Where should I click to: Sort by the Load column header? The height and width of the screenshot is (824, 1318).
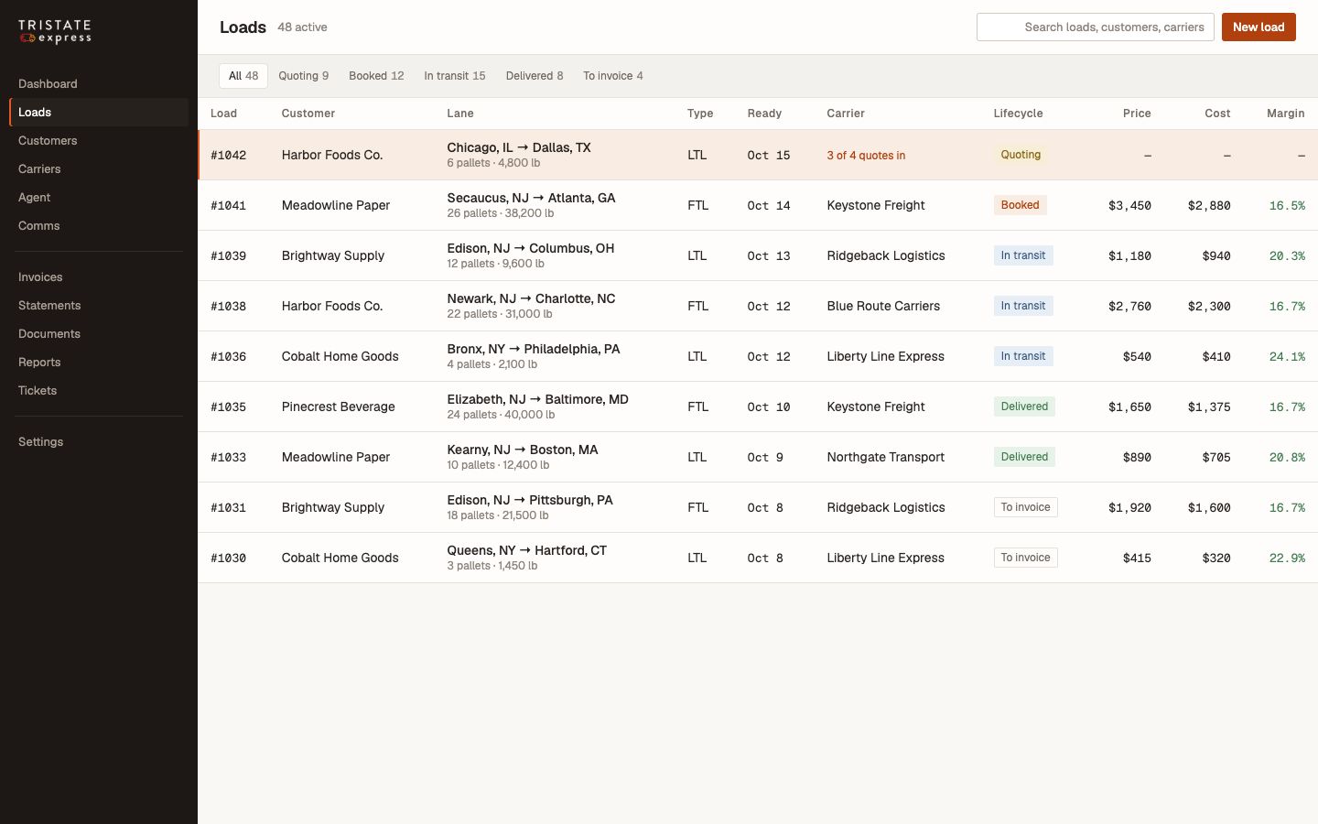223,114
